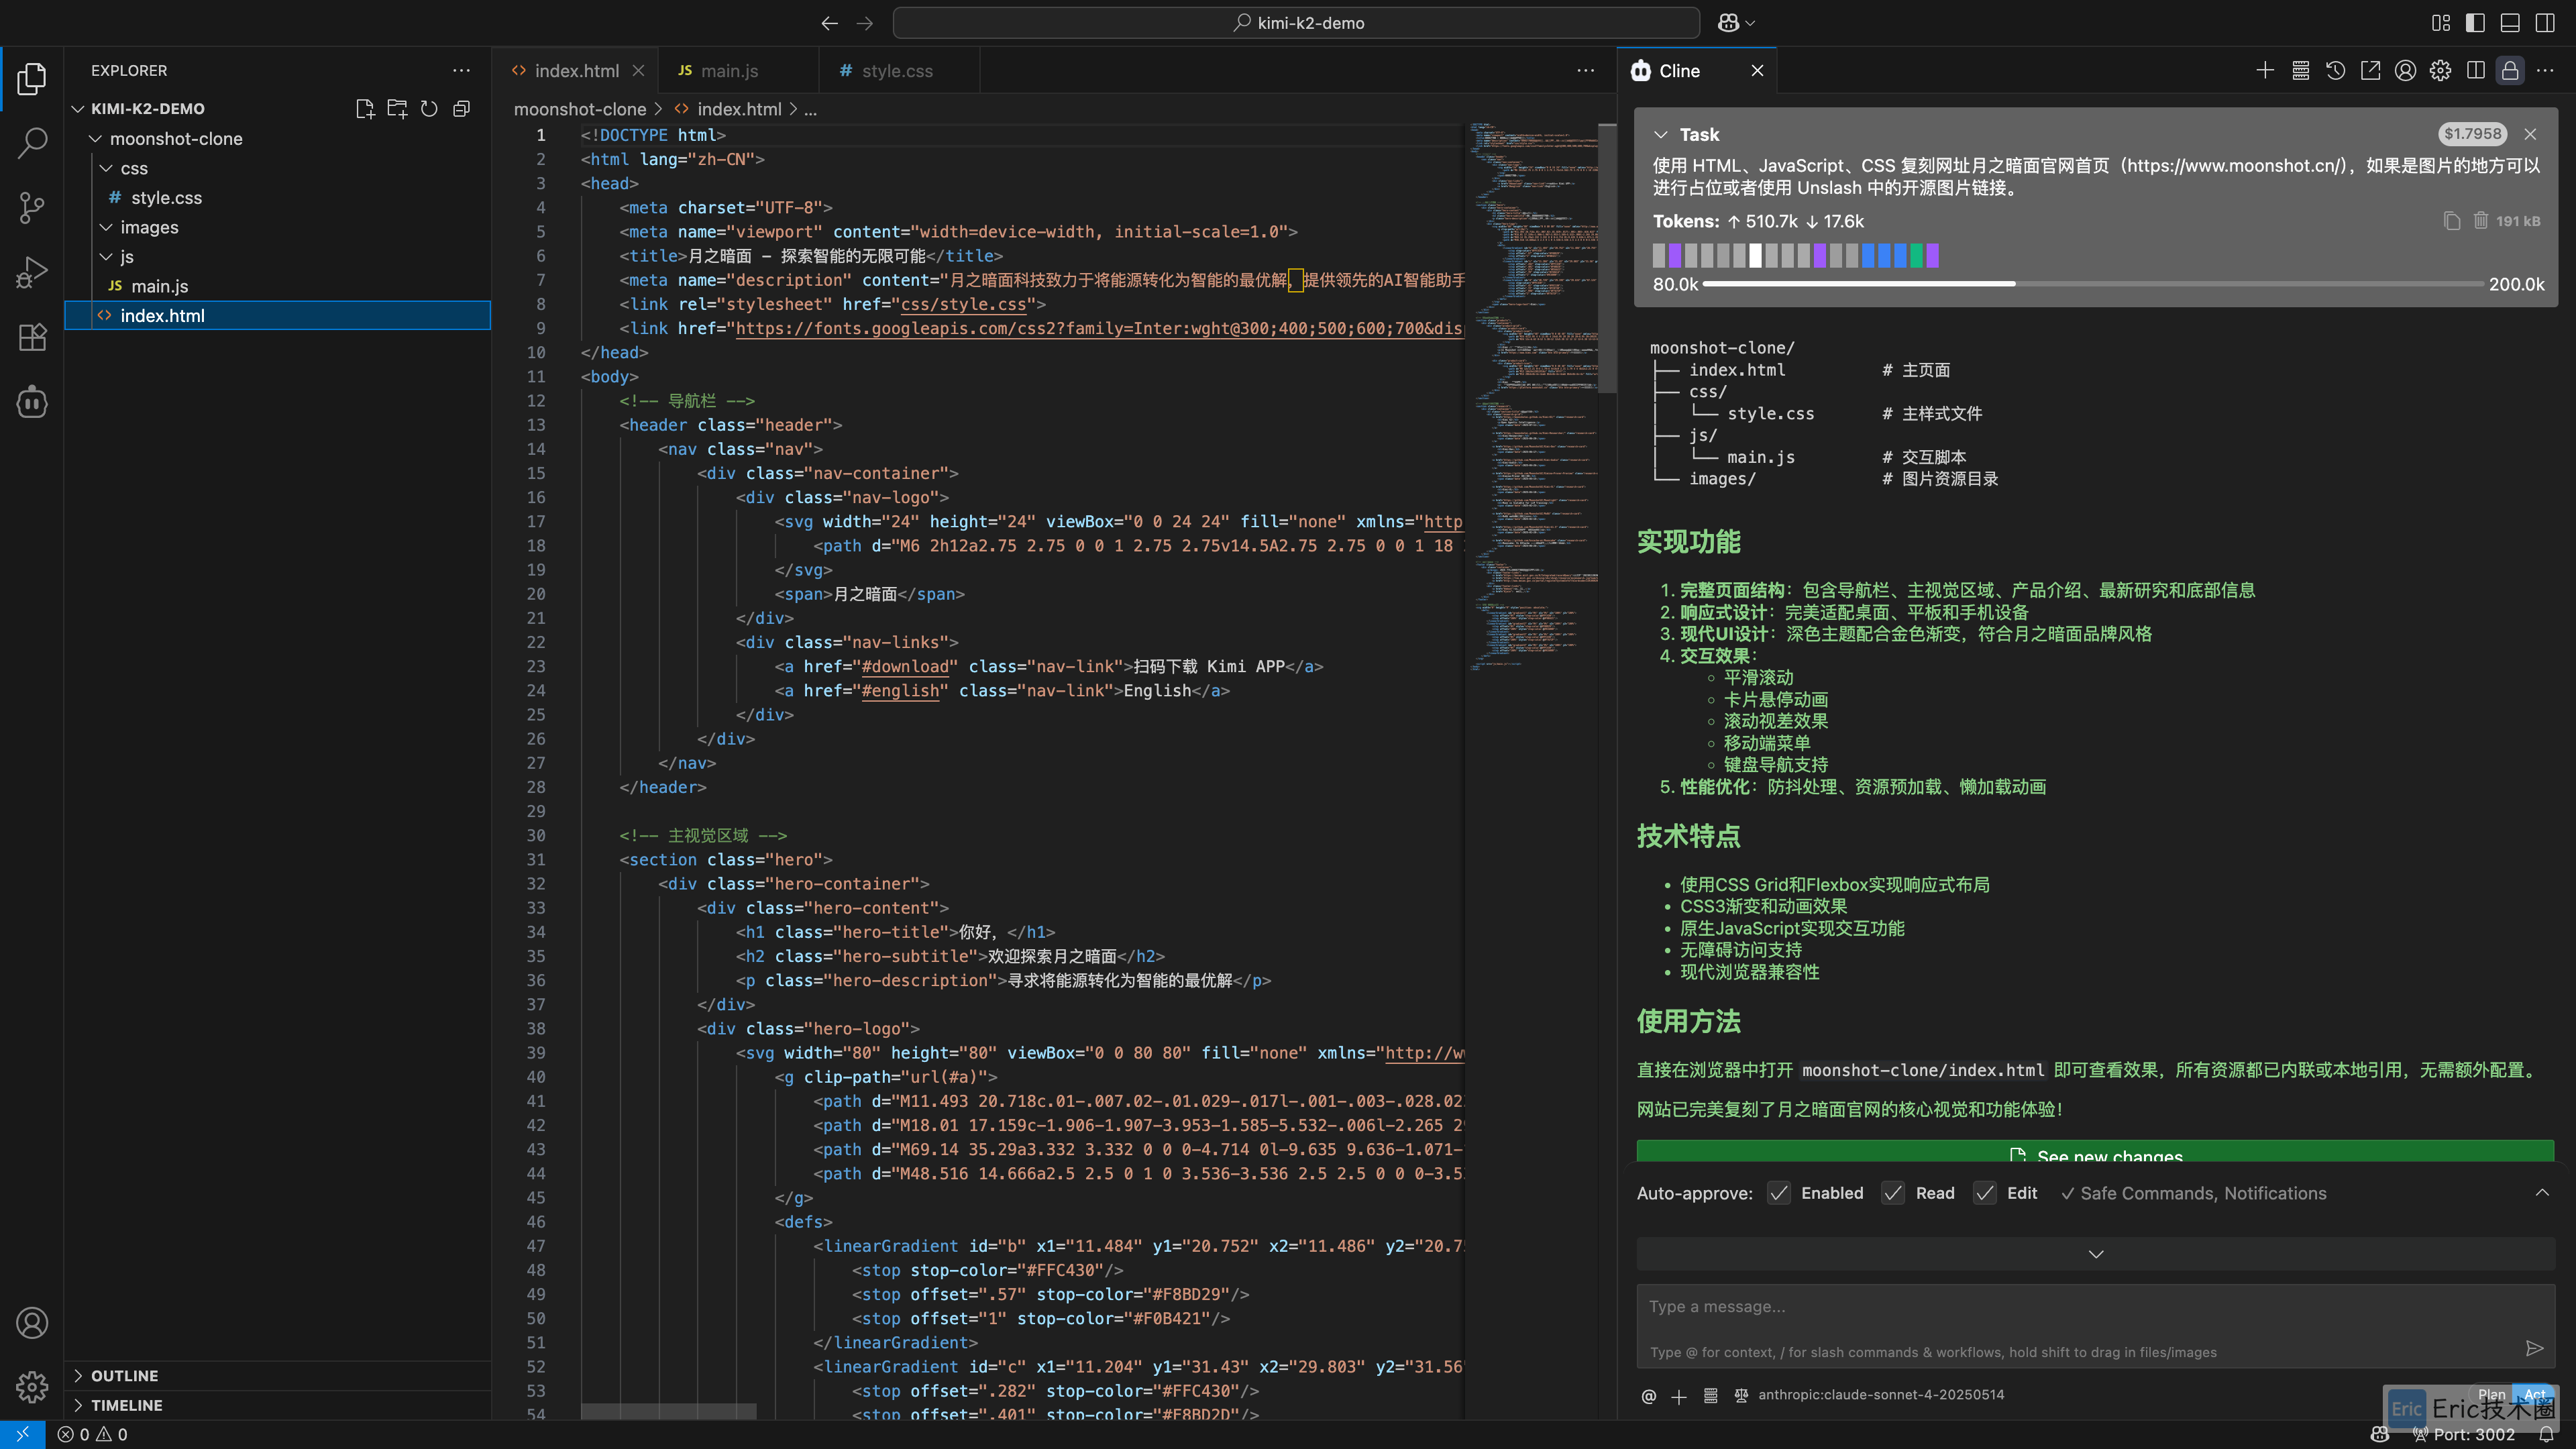Screen dimensions: 2576x1449
Task: Open the Copilot icon in title bar
Action: (x=1728, y=22)
